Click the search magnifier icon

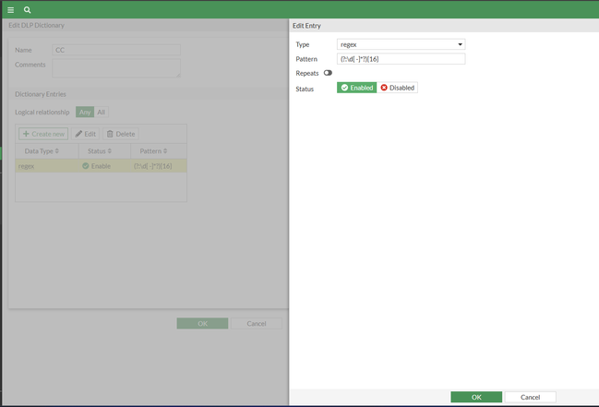point(27,10)
